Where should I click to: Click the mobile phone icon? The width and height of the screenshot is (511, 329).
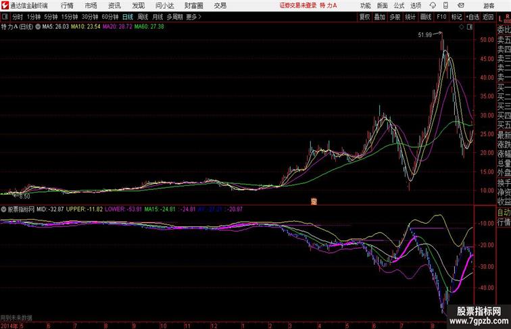[445, 5]
